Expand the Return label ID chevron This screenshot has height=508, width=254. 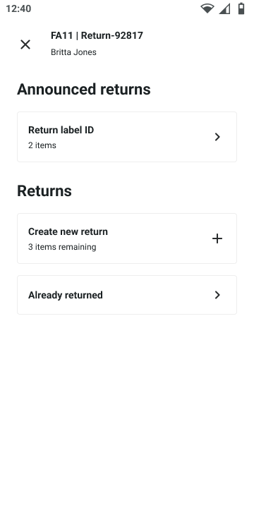(217, 137)
